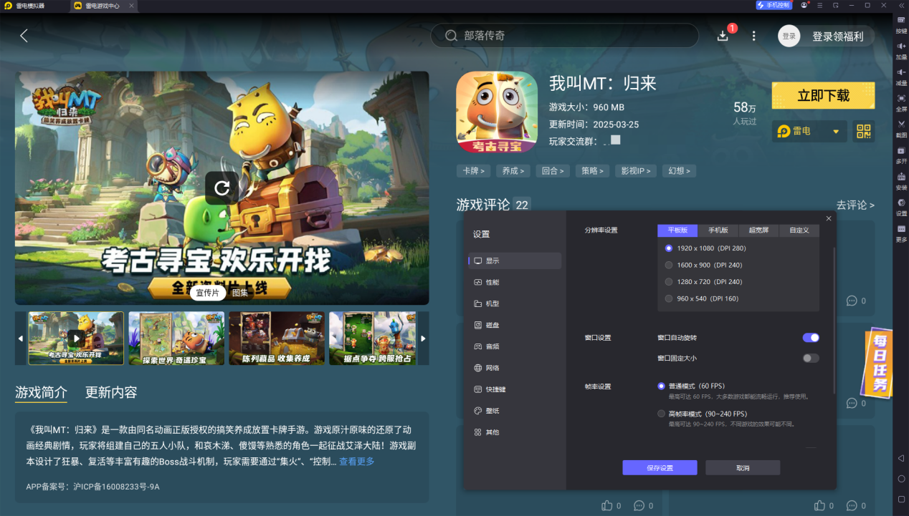Expand the 雷电 channel dropdown
Image resolution: width=909 pixels, height=516 pixels.
coord(809,132)
